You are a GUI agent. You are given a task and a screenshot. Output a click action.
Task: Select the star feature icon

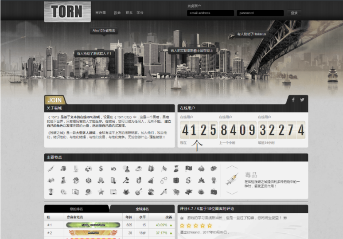(101, 192)
